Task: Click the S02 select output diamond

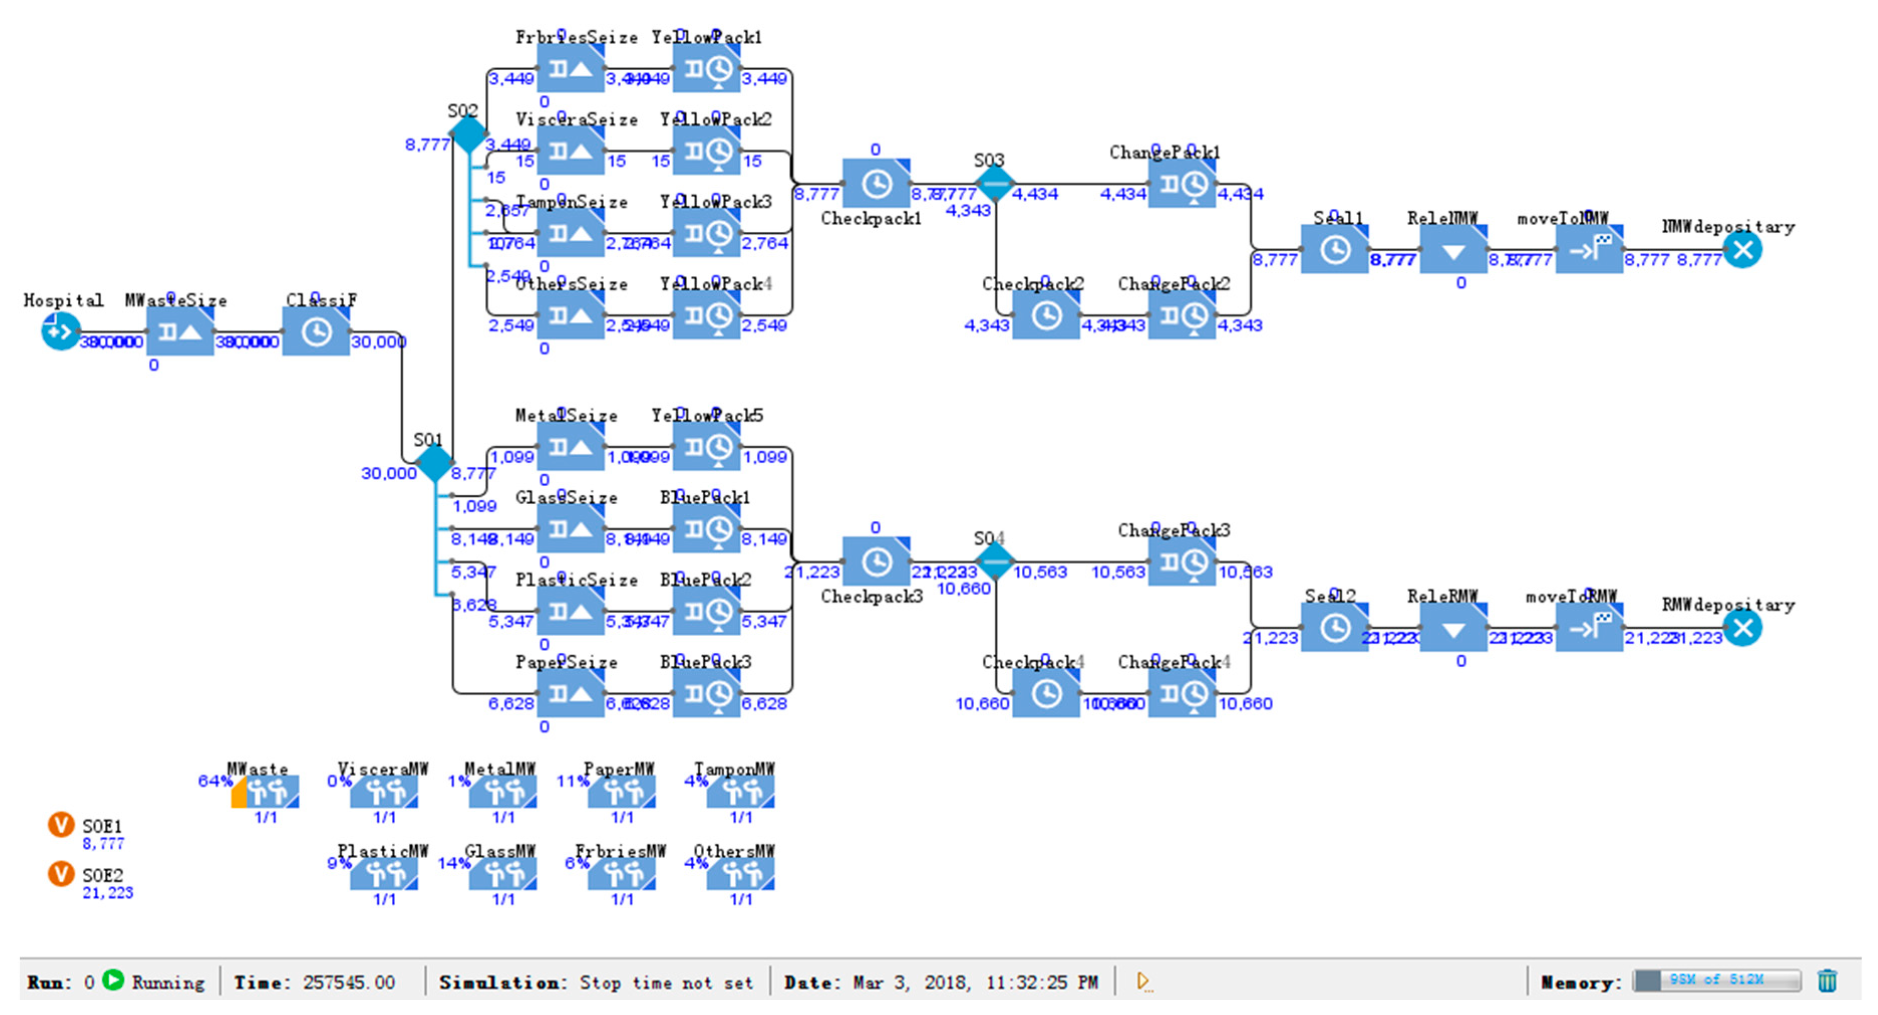Action: 468,133
